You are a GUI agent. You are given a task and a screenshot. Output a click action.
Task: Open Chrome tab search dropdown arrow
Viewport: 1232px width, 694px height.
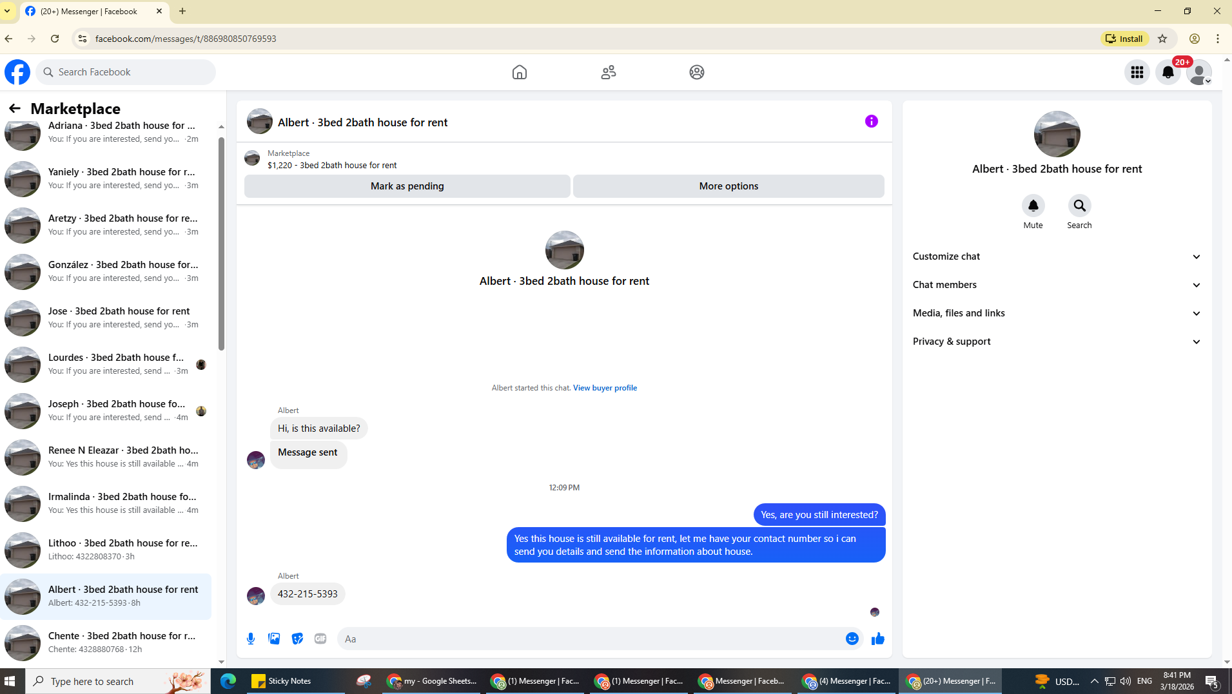tap(7, 11)
